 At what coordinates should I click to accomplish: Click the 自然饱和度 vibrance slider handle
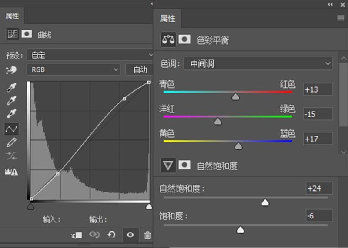coord(265,202)
